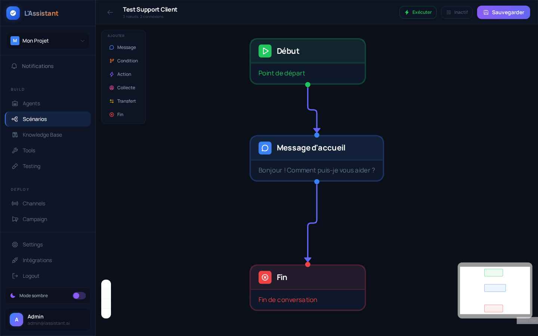Add a Transfert node from the palette

coord(123,101)
